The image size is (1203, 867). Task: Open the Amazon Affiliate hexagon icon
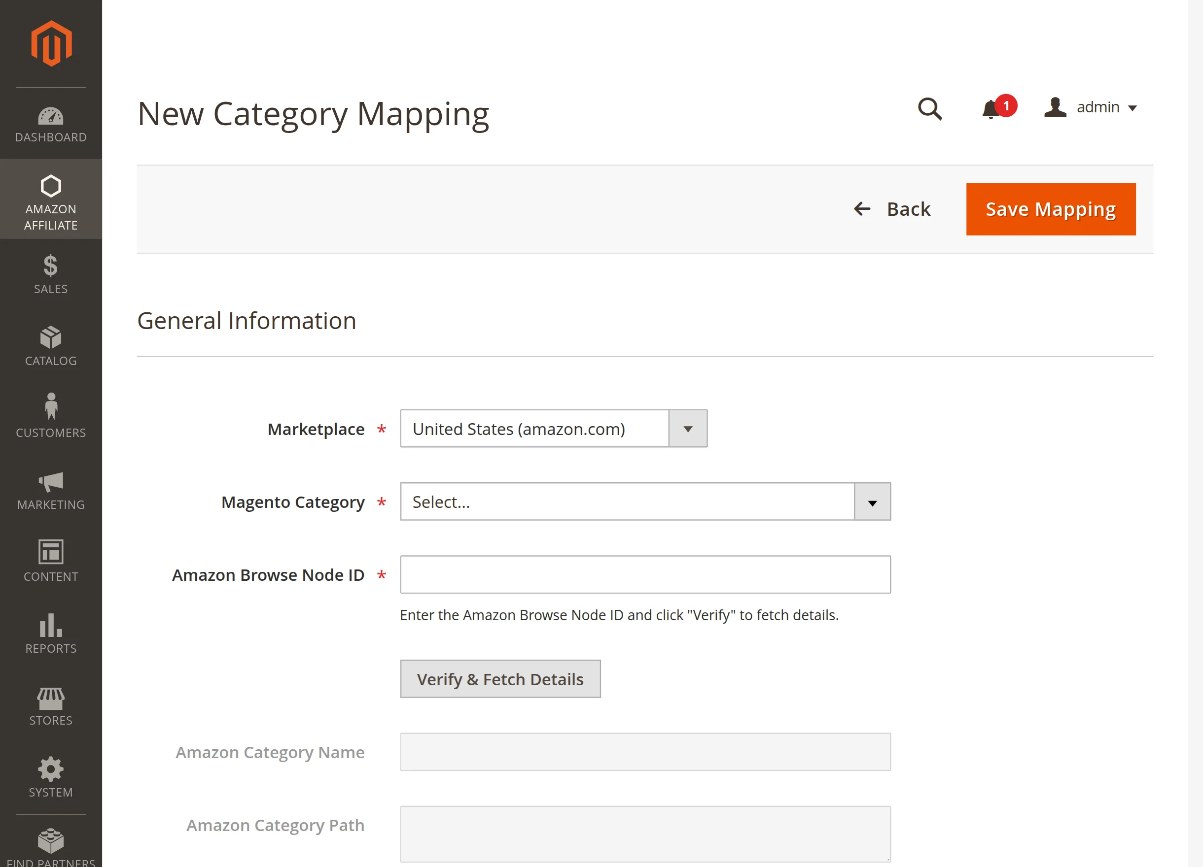pos(51,186)
